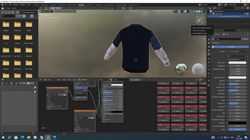This screenshot has height=140, width=250.
Task: Switch to the UV Editing workspace tab
Action: (x=62, y=5)
